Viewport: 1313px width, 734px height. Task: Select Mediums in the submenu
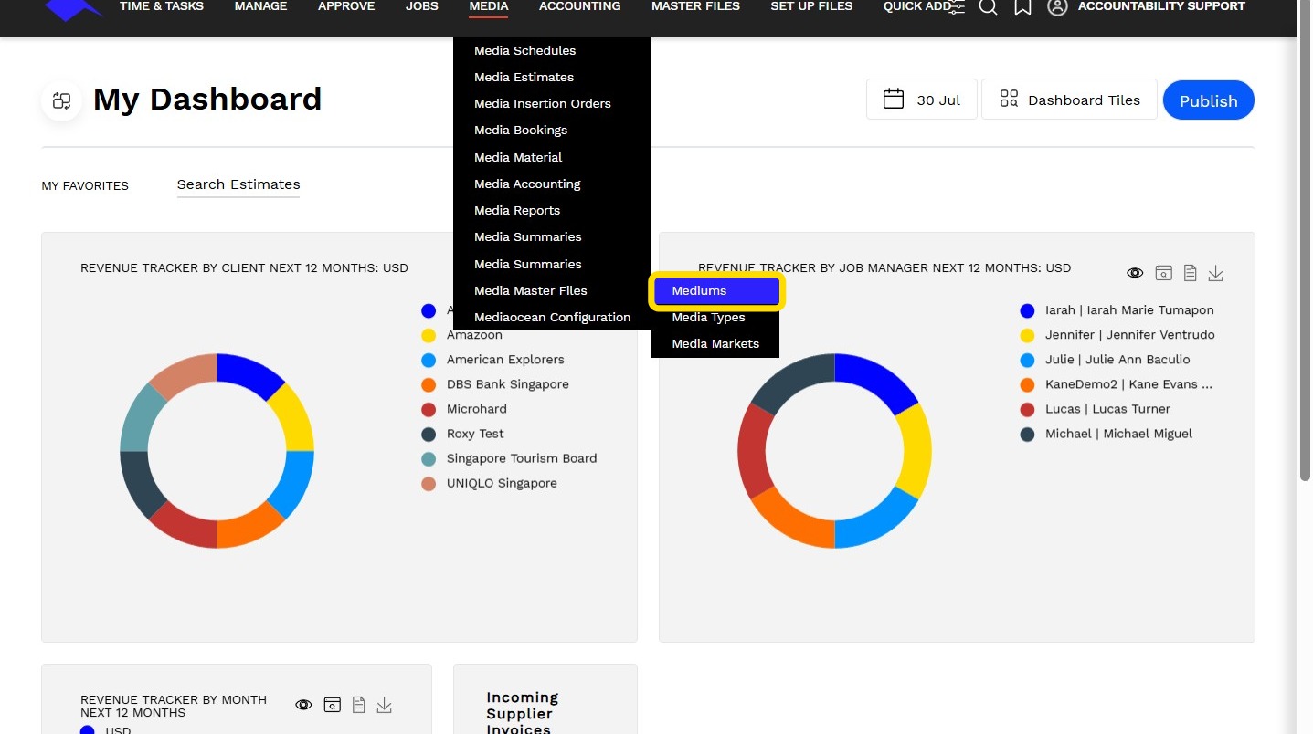tap(716, 291)
